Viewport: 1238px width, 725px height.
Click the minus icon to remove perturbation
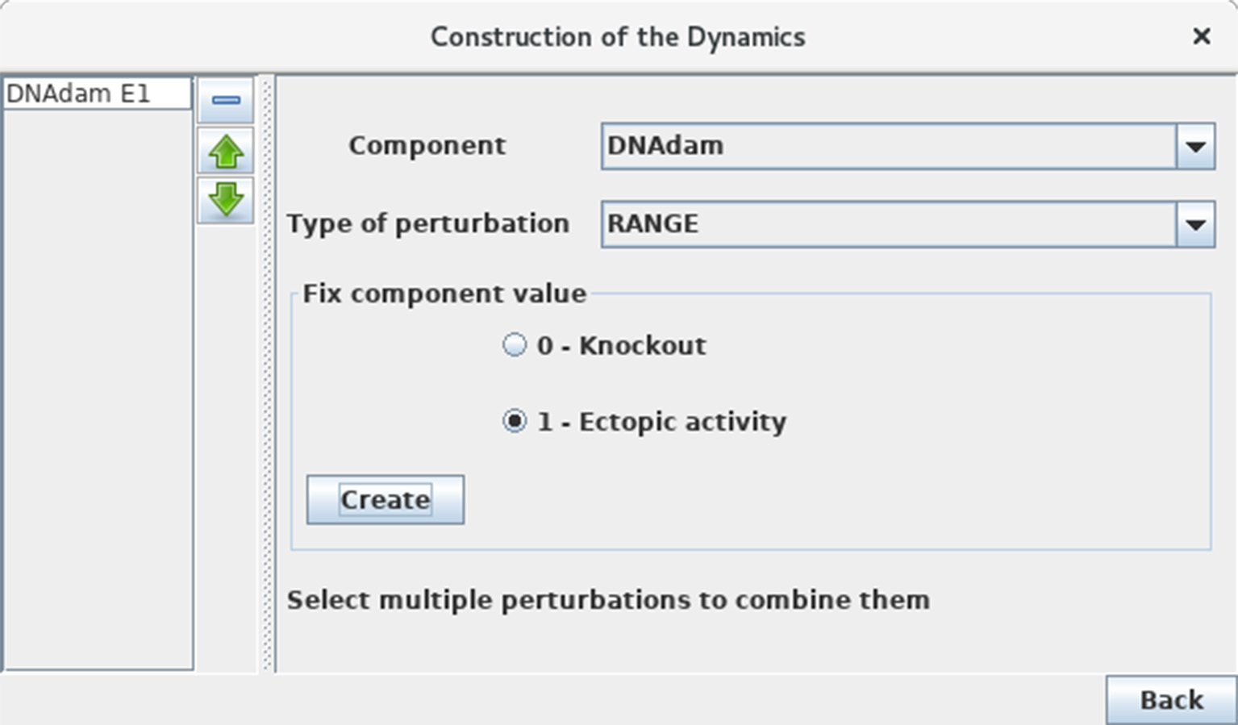pos(226,100)
